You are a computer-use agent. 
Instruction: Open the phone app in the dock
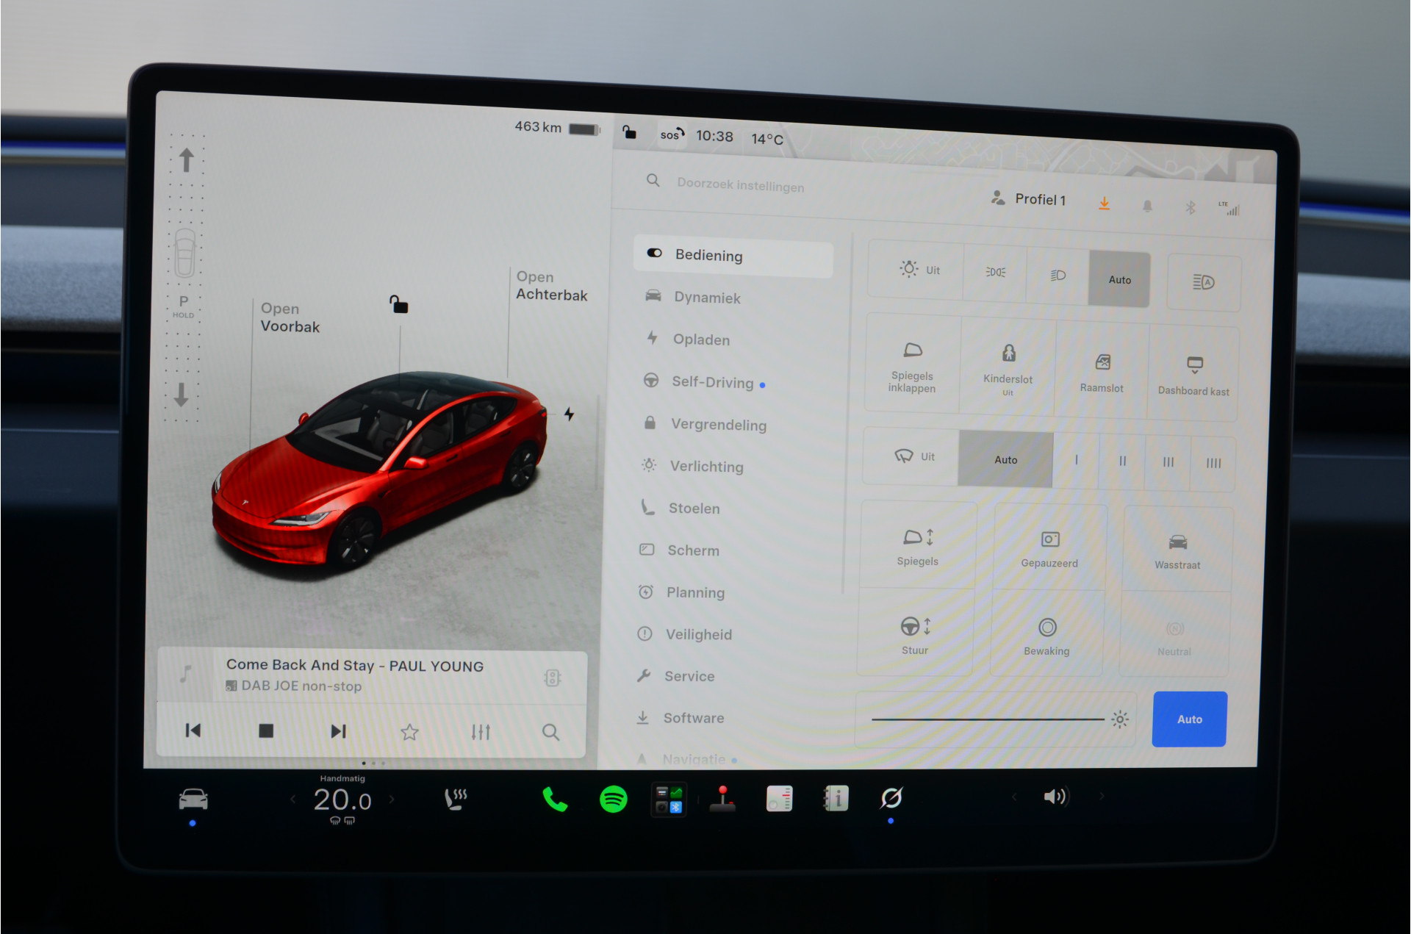click(555, 799)
